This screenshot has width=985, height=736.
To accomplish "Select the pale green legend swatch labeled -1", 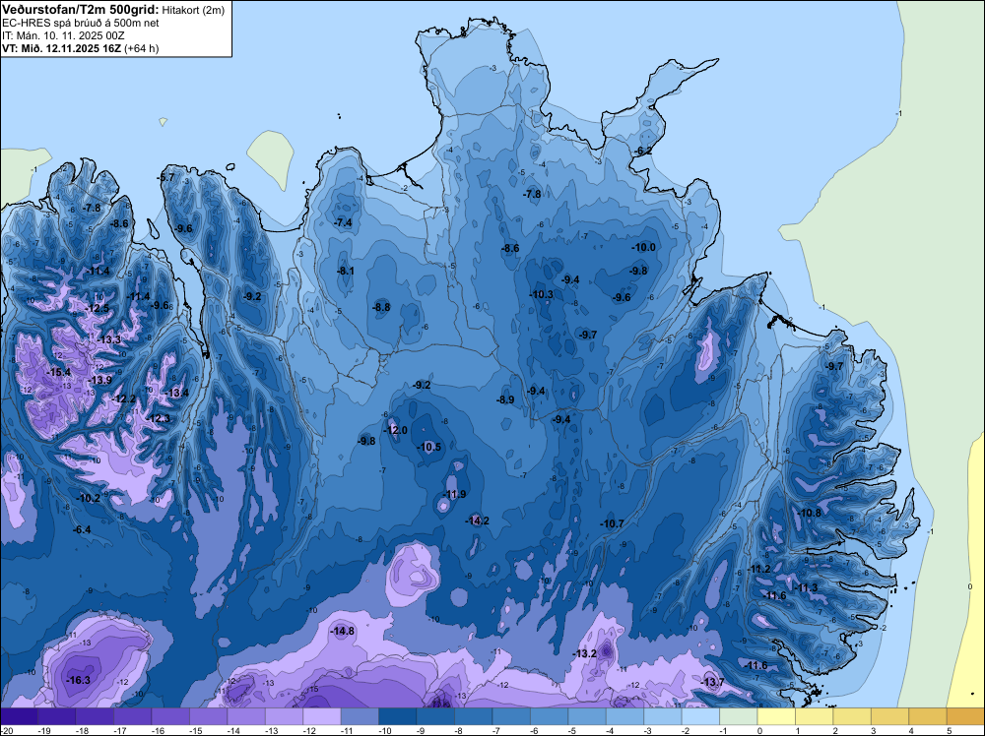I will (x=739, y=716).
